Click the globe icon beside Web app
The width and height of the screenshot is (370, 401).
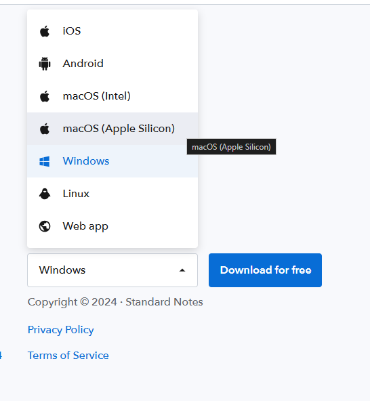pyautogui.click(x=45, y=226)
